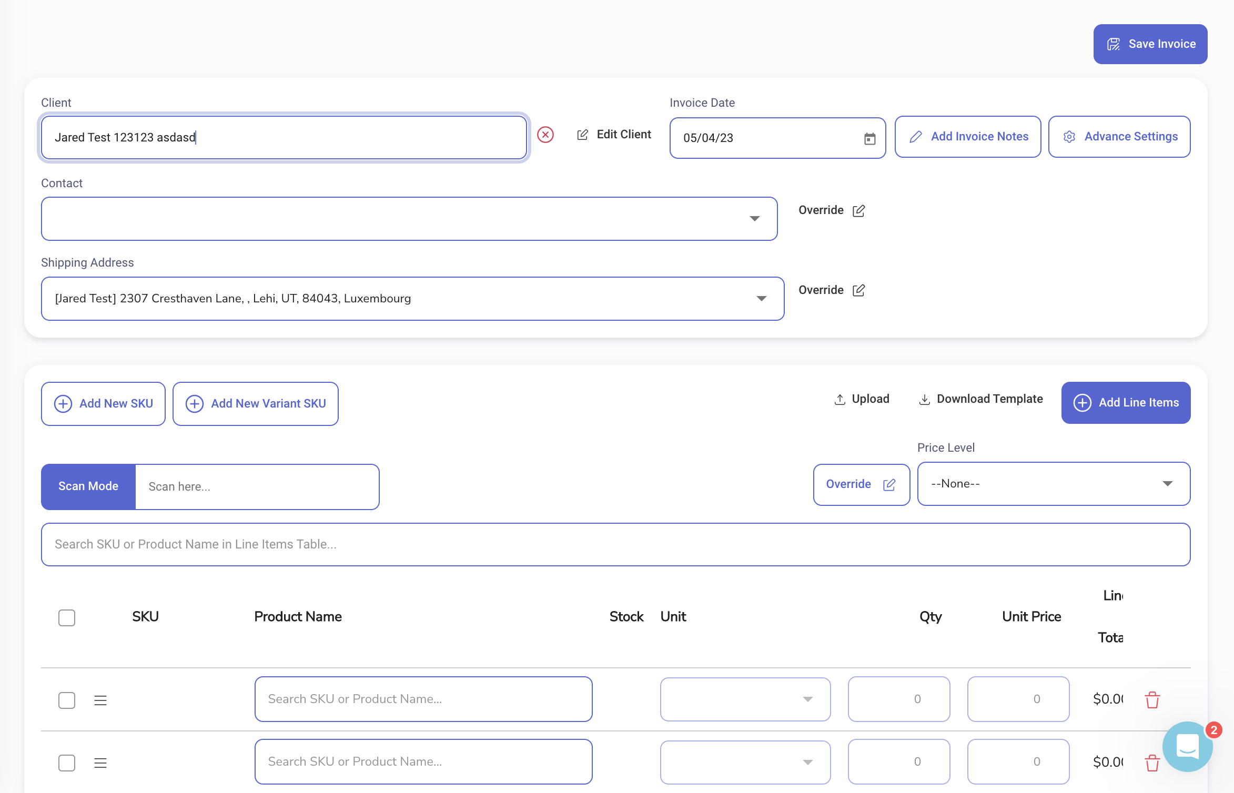The image size is (1234, 793).
Task: Click the Shipping Address Override edit icon
Action: 859,290
